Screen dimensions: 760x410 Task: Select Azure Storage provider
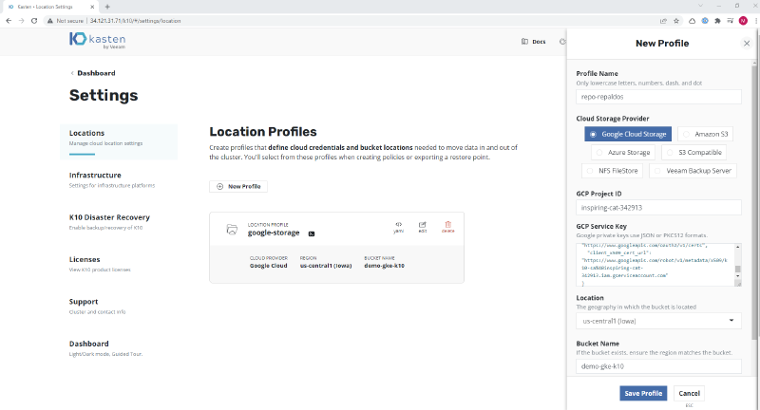click(623, 153)
